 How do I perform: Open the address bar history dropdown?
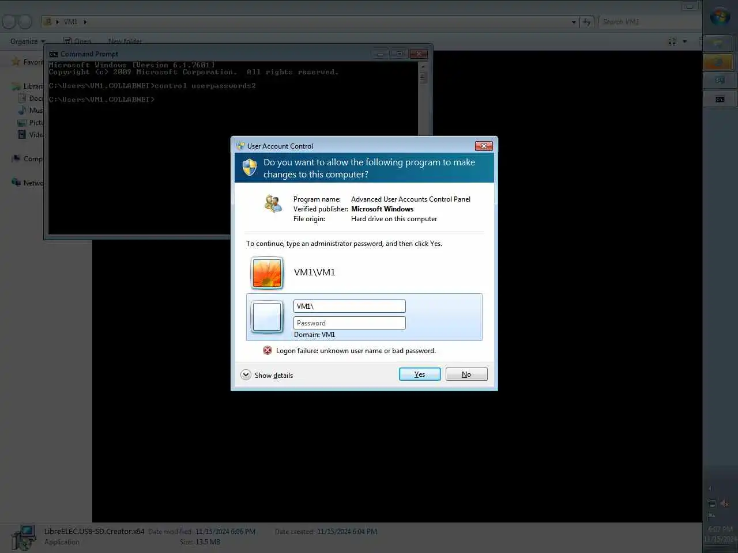[574, 22]
